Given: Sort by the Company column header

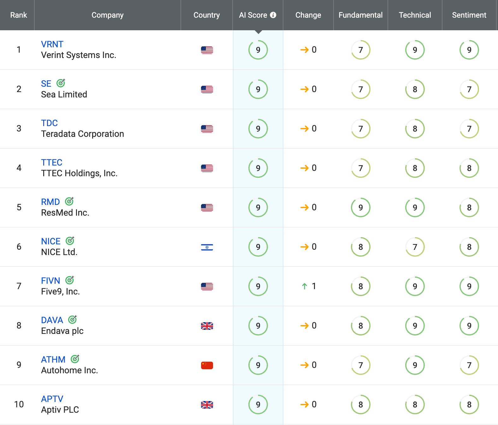Looking at the screenshot, I should point(108,15).
